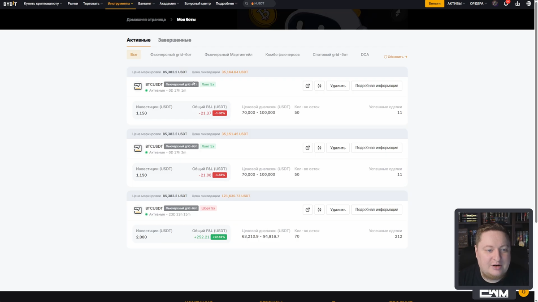Open the notifications bell
Screen dimensions: 538x302
tap(506, 4)
